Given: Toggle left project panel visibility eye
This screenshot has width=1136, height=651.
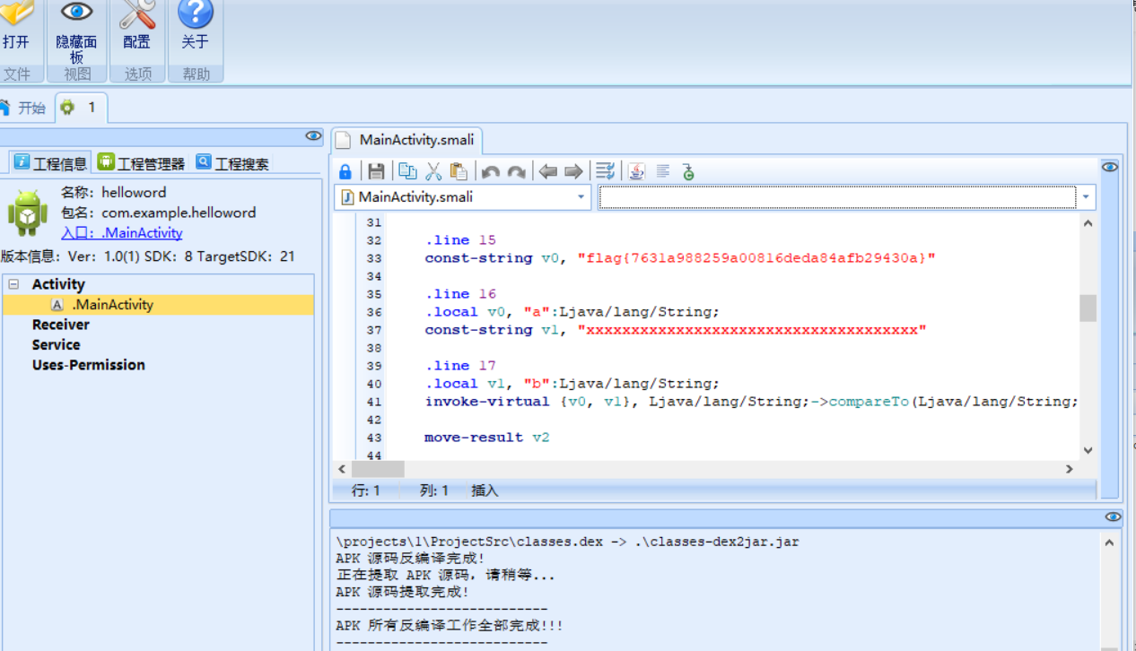Looking at the screenshot, I should click(x=313, y=136).
